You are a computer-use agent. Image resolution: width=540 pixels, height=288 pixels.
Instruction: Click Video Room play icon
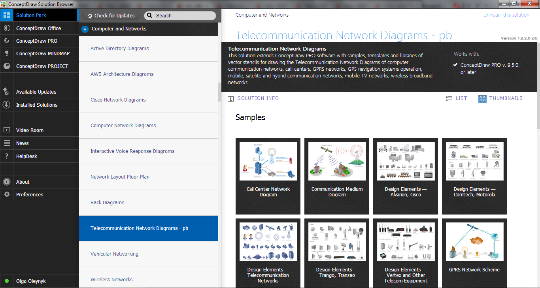(x=6, y=130)
